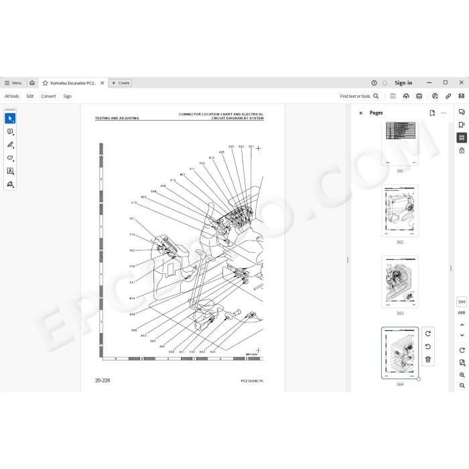Click the save file icon
This screenshot has height=469, width=469.
(x=393, y=96)
